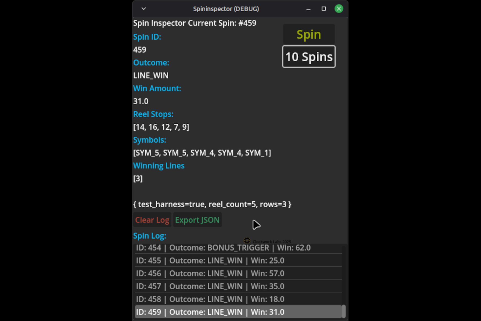Close the Spininspector debug window
481x321 pixels.
(339, 9)
